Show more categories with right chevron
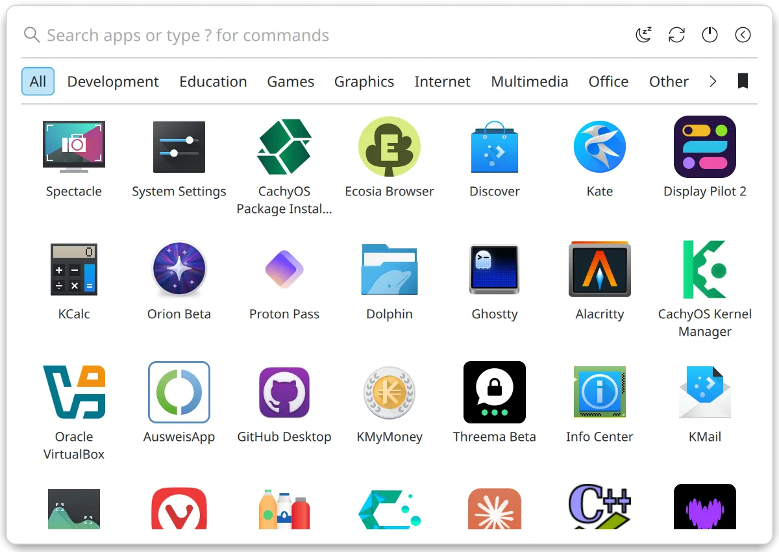Viewport: 779px width, 552px height. [x=713, y=81]
